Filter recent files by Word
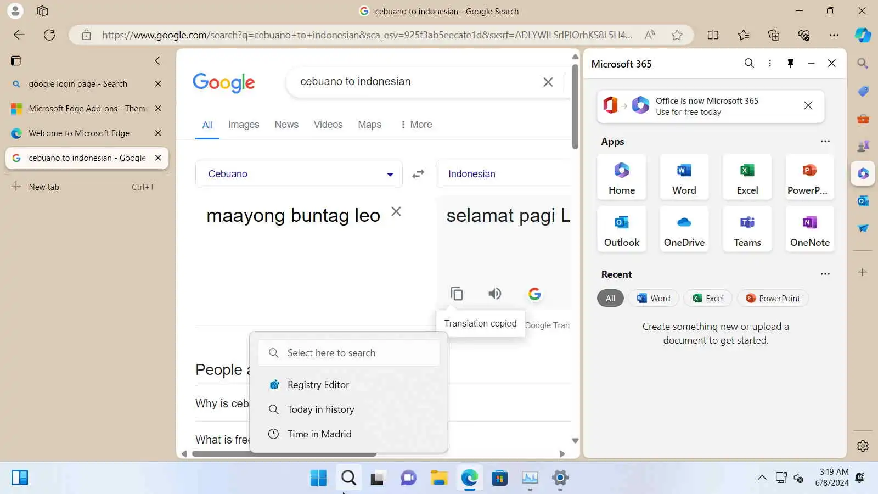 tap(654, 298)
